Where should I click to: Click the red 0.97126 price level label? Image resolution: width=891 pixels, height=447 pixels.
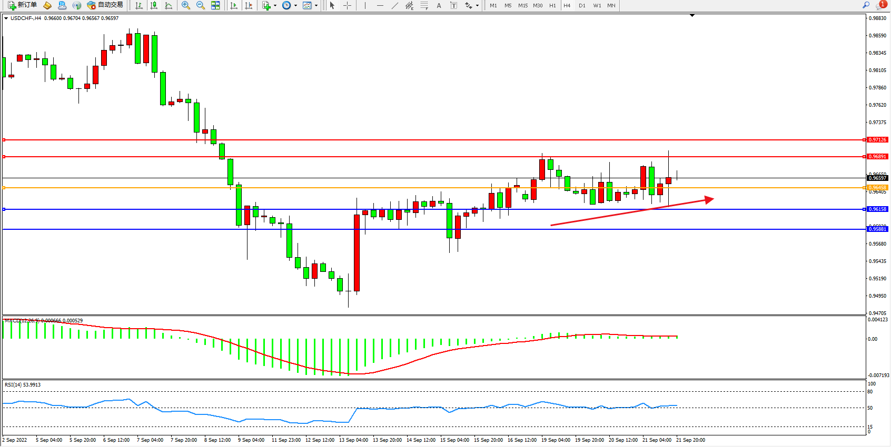pyautogui.click(x=877, y=140)
